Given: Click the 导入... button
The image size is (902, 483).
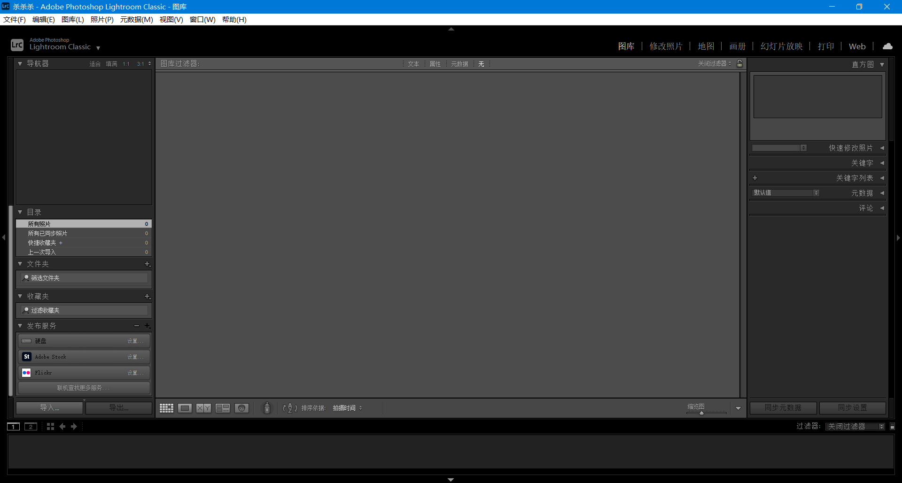Looking at the screenshot, I should tap(49, 407).
